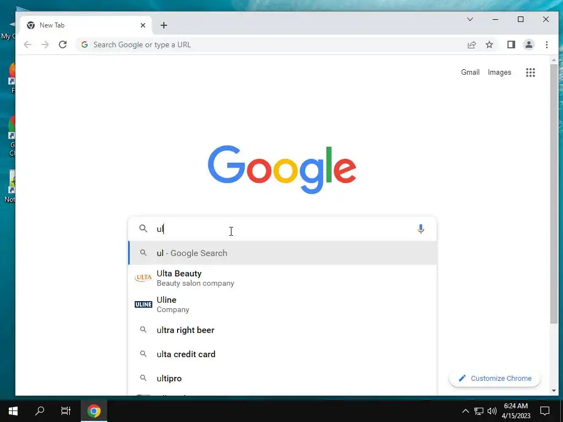Open the notification center icon
This screenshot has height=422, width=563.
[x=545, y=411]
